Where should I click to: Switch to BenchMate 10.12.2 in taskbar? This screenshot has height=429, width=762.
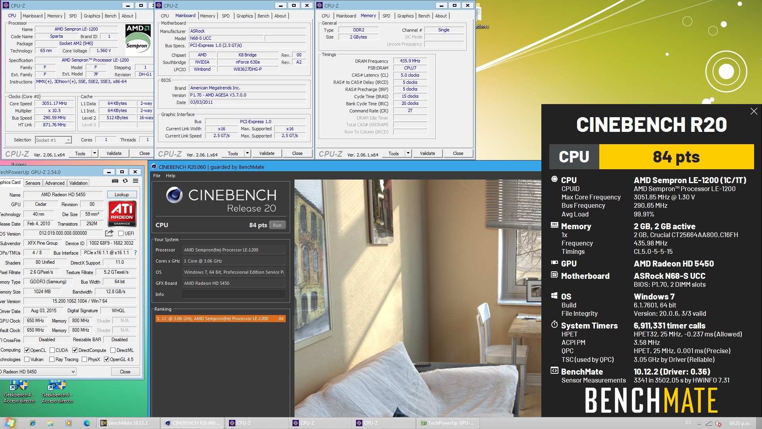(129, 423)
